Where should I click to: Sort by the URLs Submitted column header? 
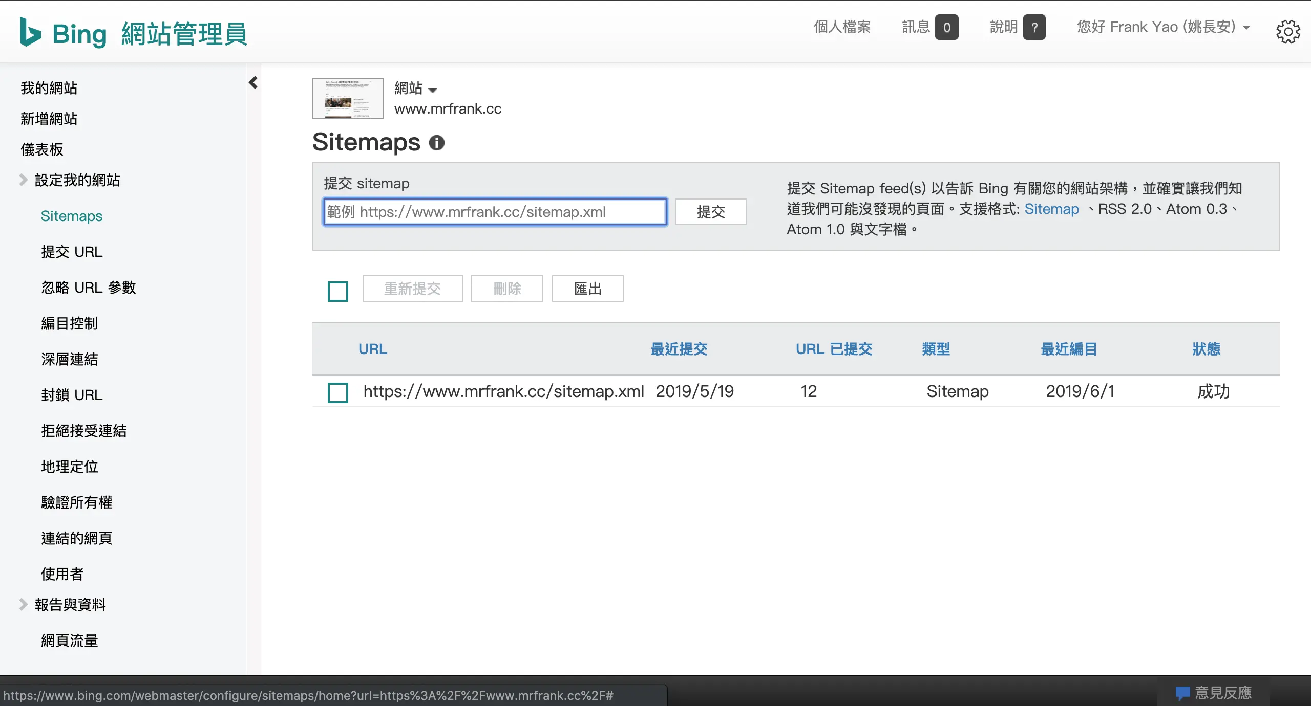[834, 349]
